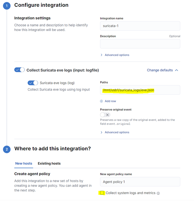Click chevron icon beside upper Advanced options
This screenshot has width=194, height=201.
(x=102, y=55)
